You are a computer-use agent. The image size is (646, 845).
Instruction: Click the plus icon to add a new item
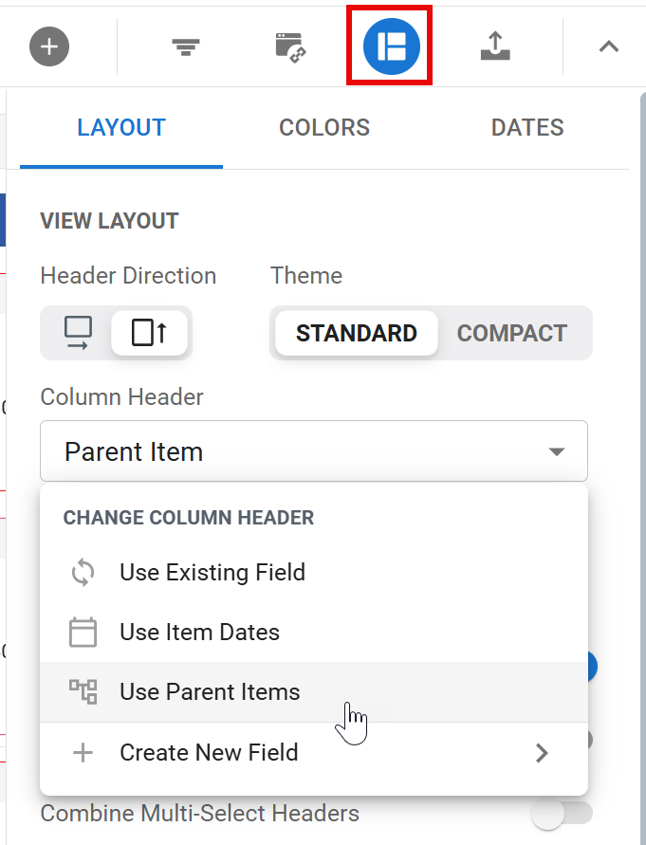click(48, 46)
